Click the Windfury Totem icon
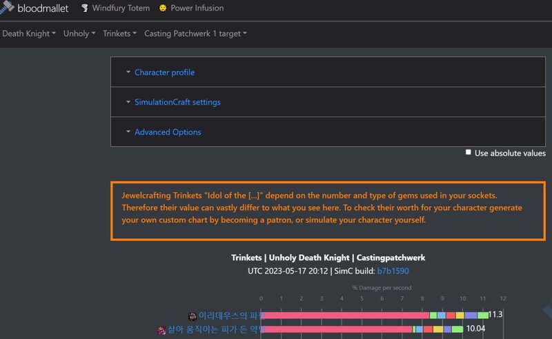552x339 pixels. tap(84, 8)
